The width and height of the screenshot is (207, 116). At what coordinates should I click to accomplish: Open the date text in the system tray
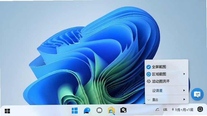click(184, 110)
